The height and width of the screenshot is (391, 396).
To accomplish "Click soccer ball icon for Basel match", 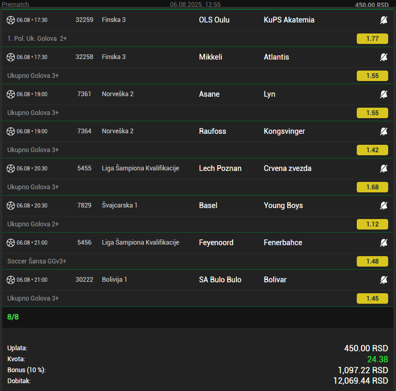I will click(x=10, y=205).
